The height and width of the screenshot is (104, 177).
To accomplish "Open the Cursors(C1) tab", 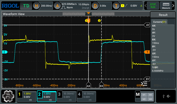I will click(159, 22).
